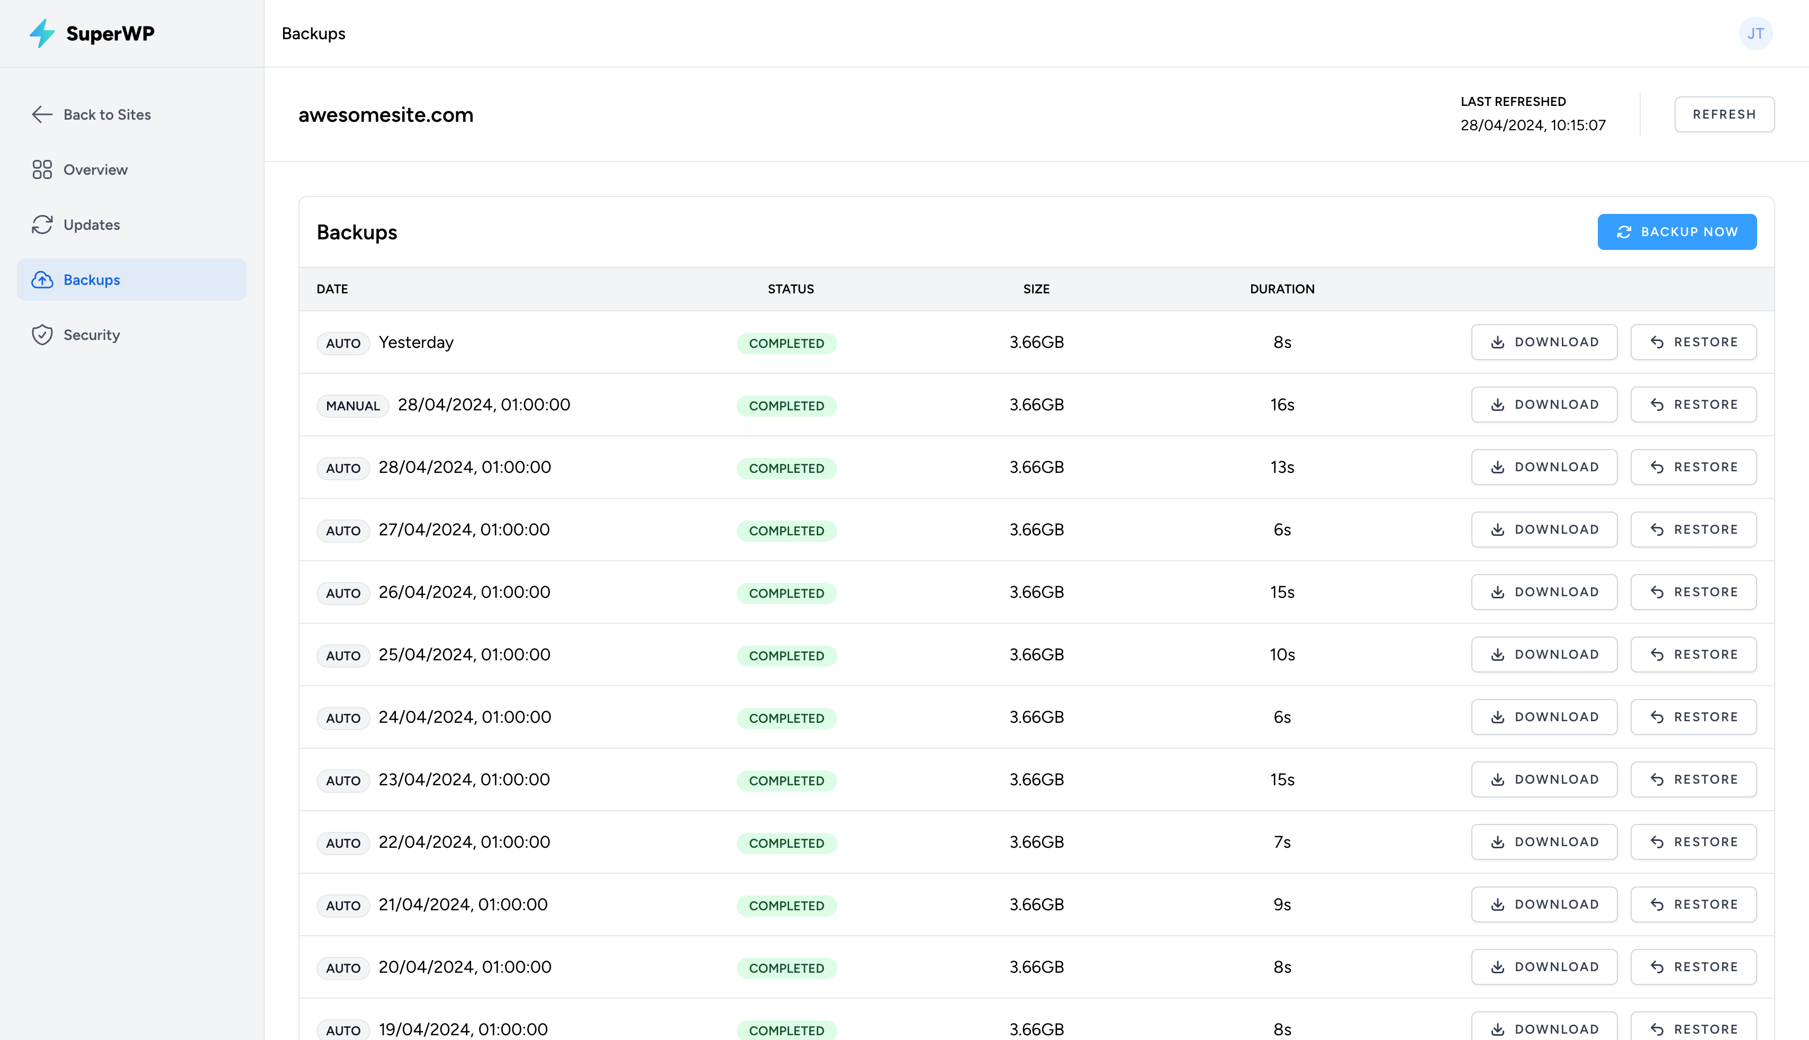Download the 27/04/2024 backup

(x=1543, y=530)
